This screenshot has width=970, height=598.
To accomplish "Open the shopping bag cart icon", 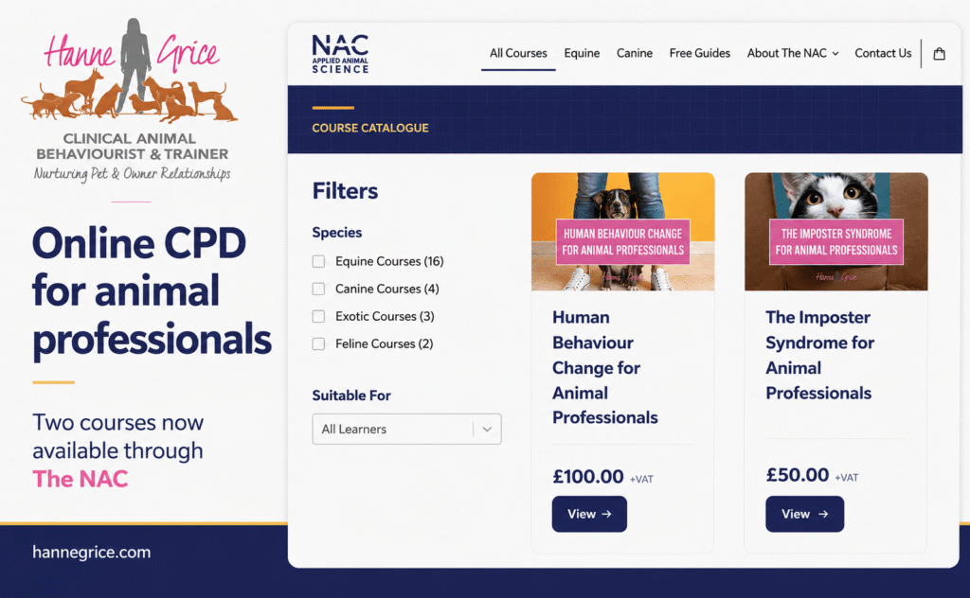I will tap(939, 54).
